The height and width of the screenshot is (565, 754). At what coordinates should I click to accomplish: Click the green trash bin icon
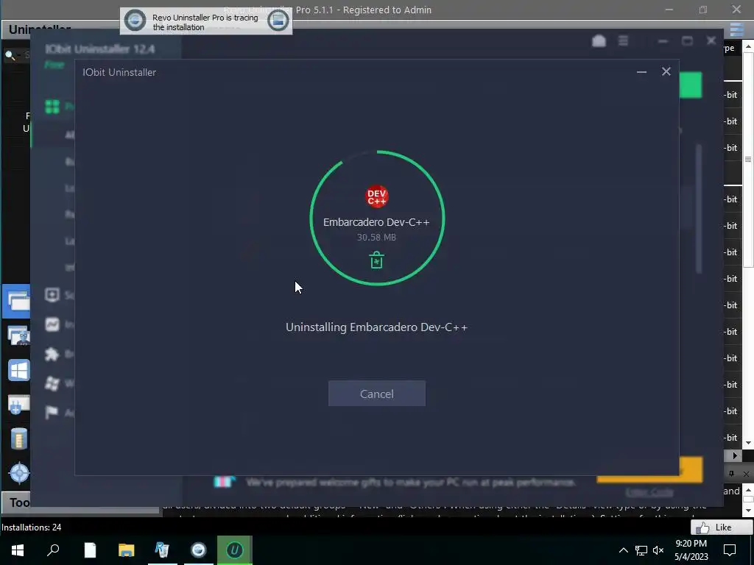(x=376, y=260)
